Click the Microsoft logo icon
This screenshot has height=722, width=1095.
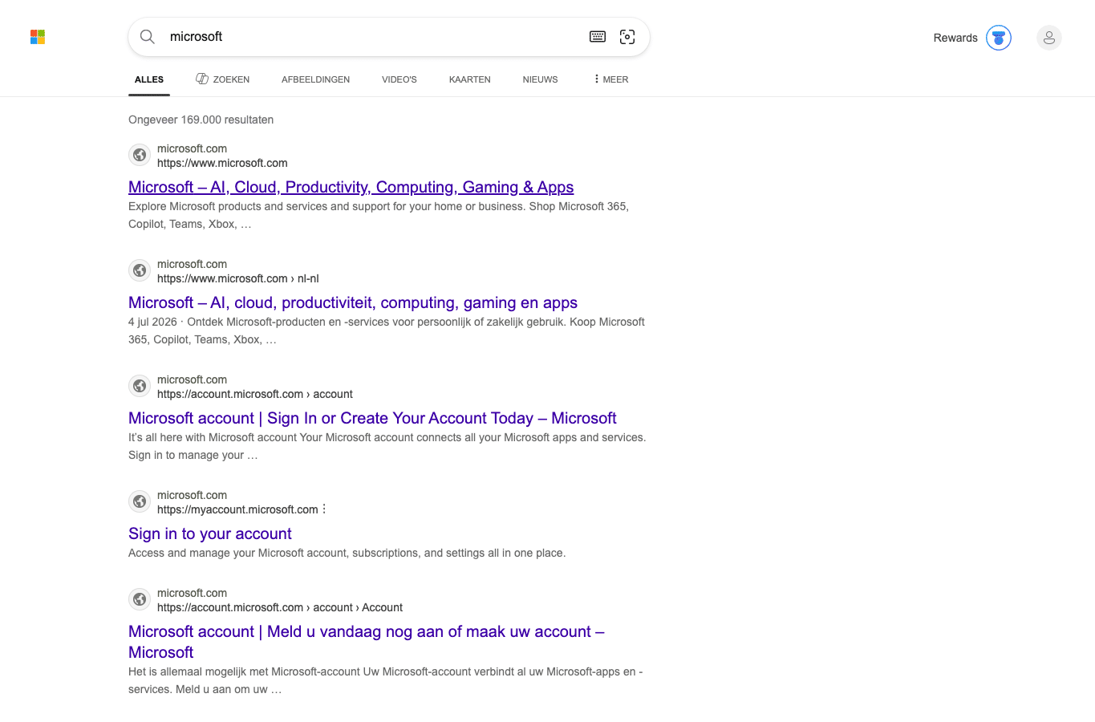[38, 37]
